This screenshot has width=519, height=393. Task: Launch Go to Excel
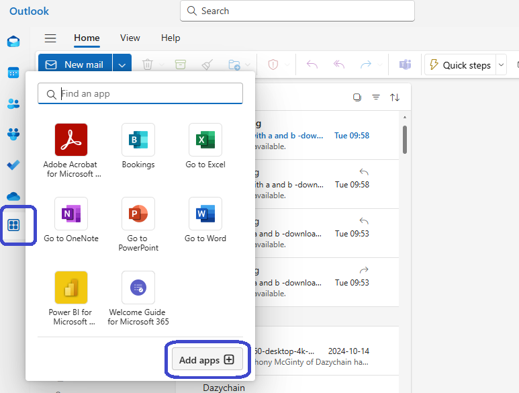coord(205,140)
